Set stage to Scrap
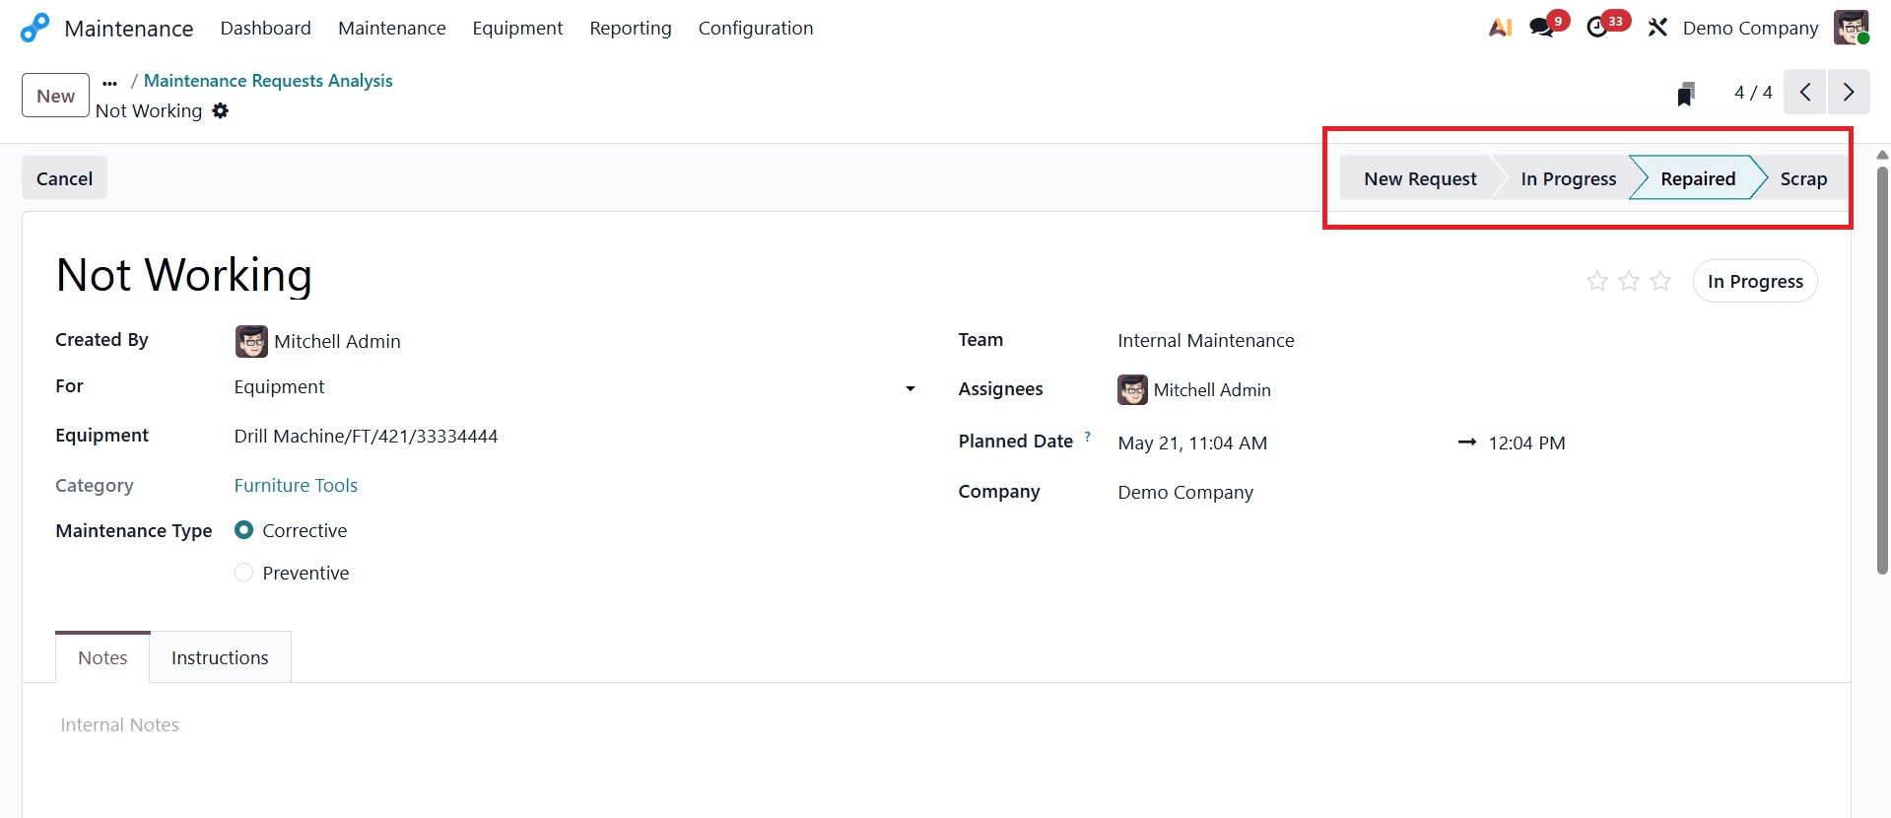This screenshot has width=1891, height=818. tap(1803, 178)
